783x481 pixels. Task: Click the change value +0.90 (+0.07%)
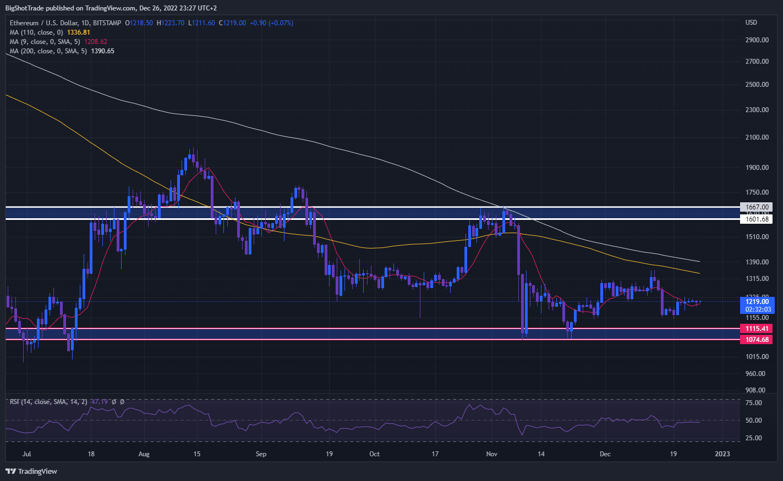pyautogui.click(x=271, y=23)
